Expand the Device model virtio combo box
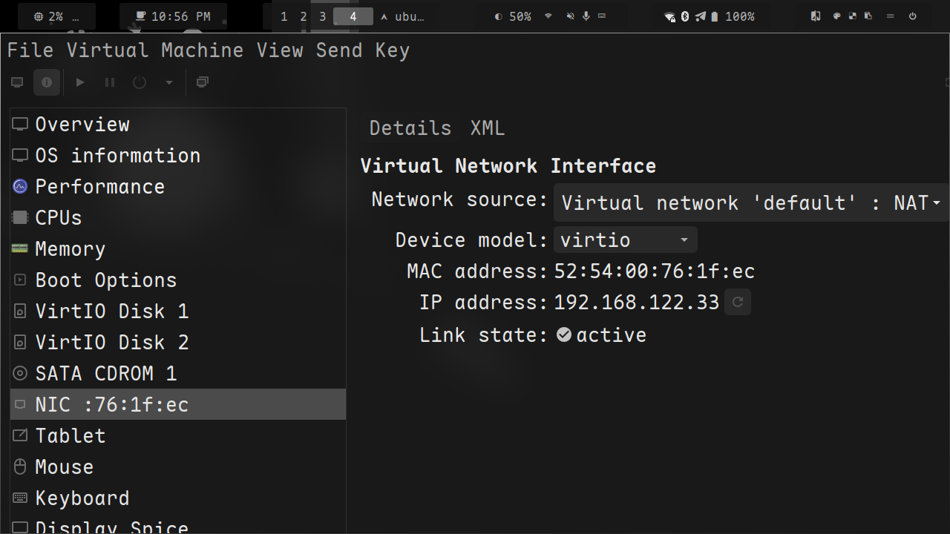Image resolution: width=950 pixels, height=534 pixels. pos(625,240)
